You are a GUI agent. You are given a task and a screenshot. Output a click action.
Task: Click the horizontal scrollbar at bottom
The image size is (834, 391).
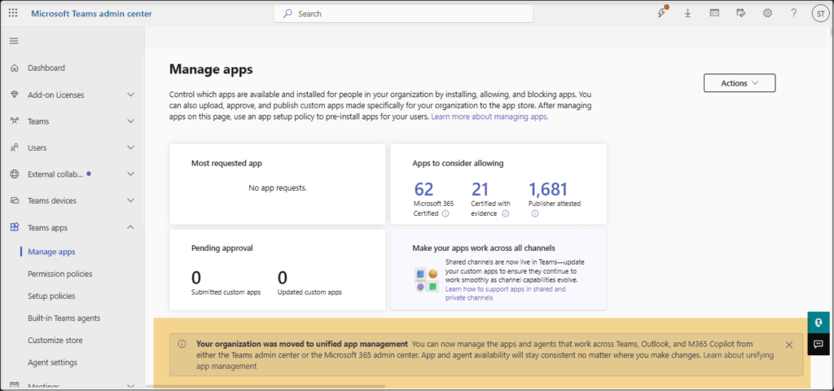(265, 386)
